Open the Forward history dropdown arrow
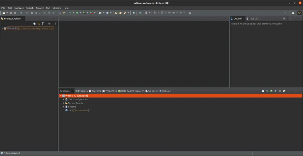Screen dimensions: 303x156 point(184,13)
